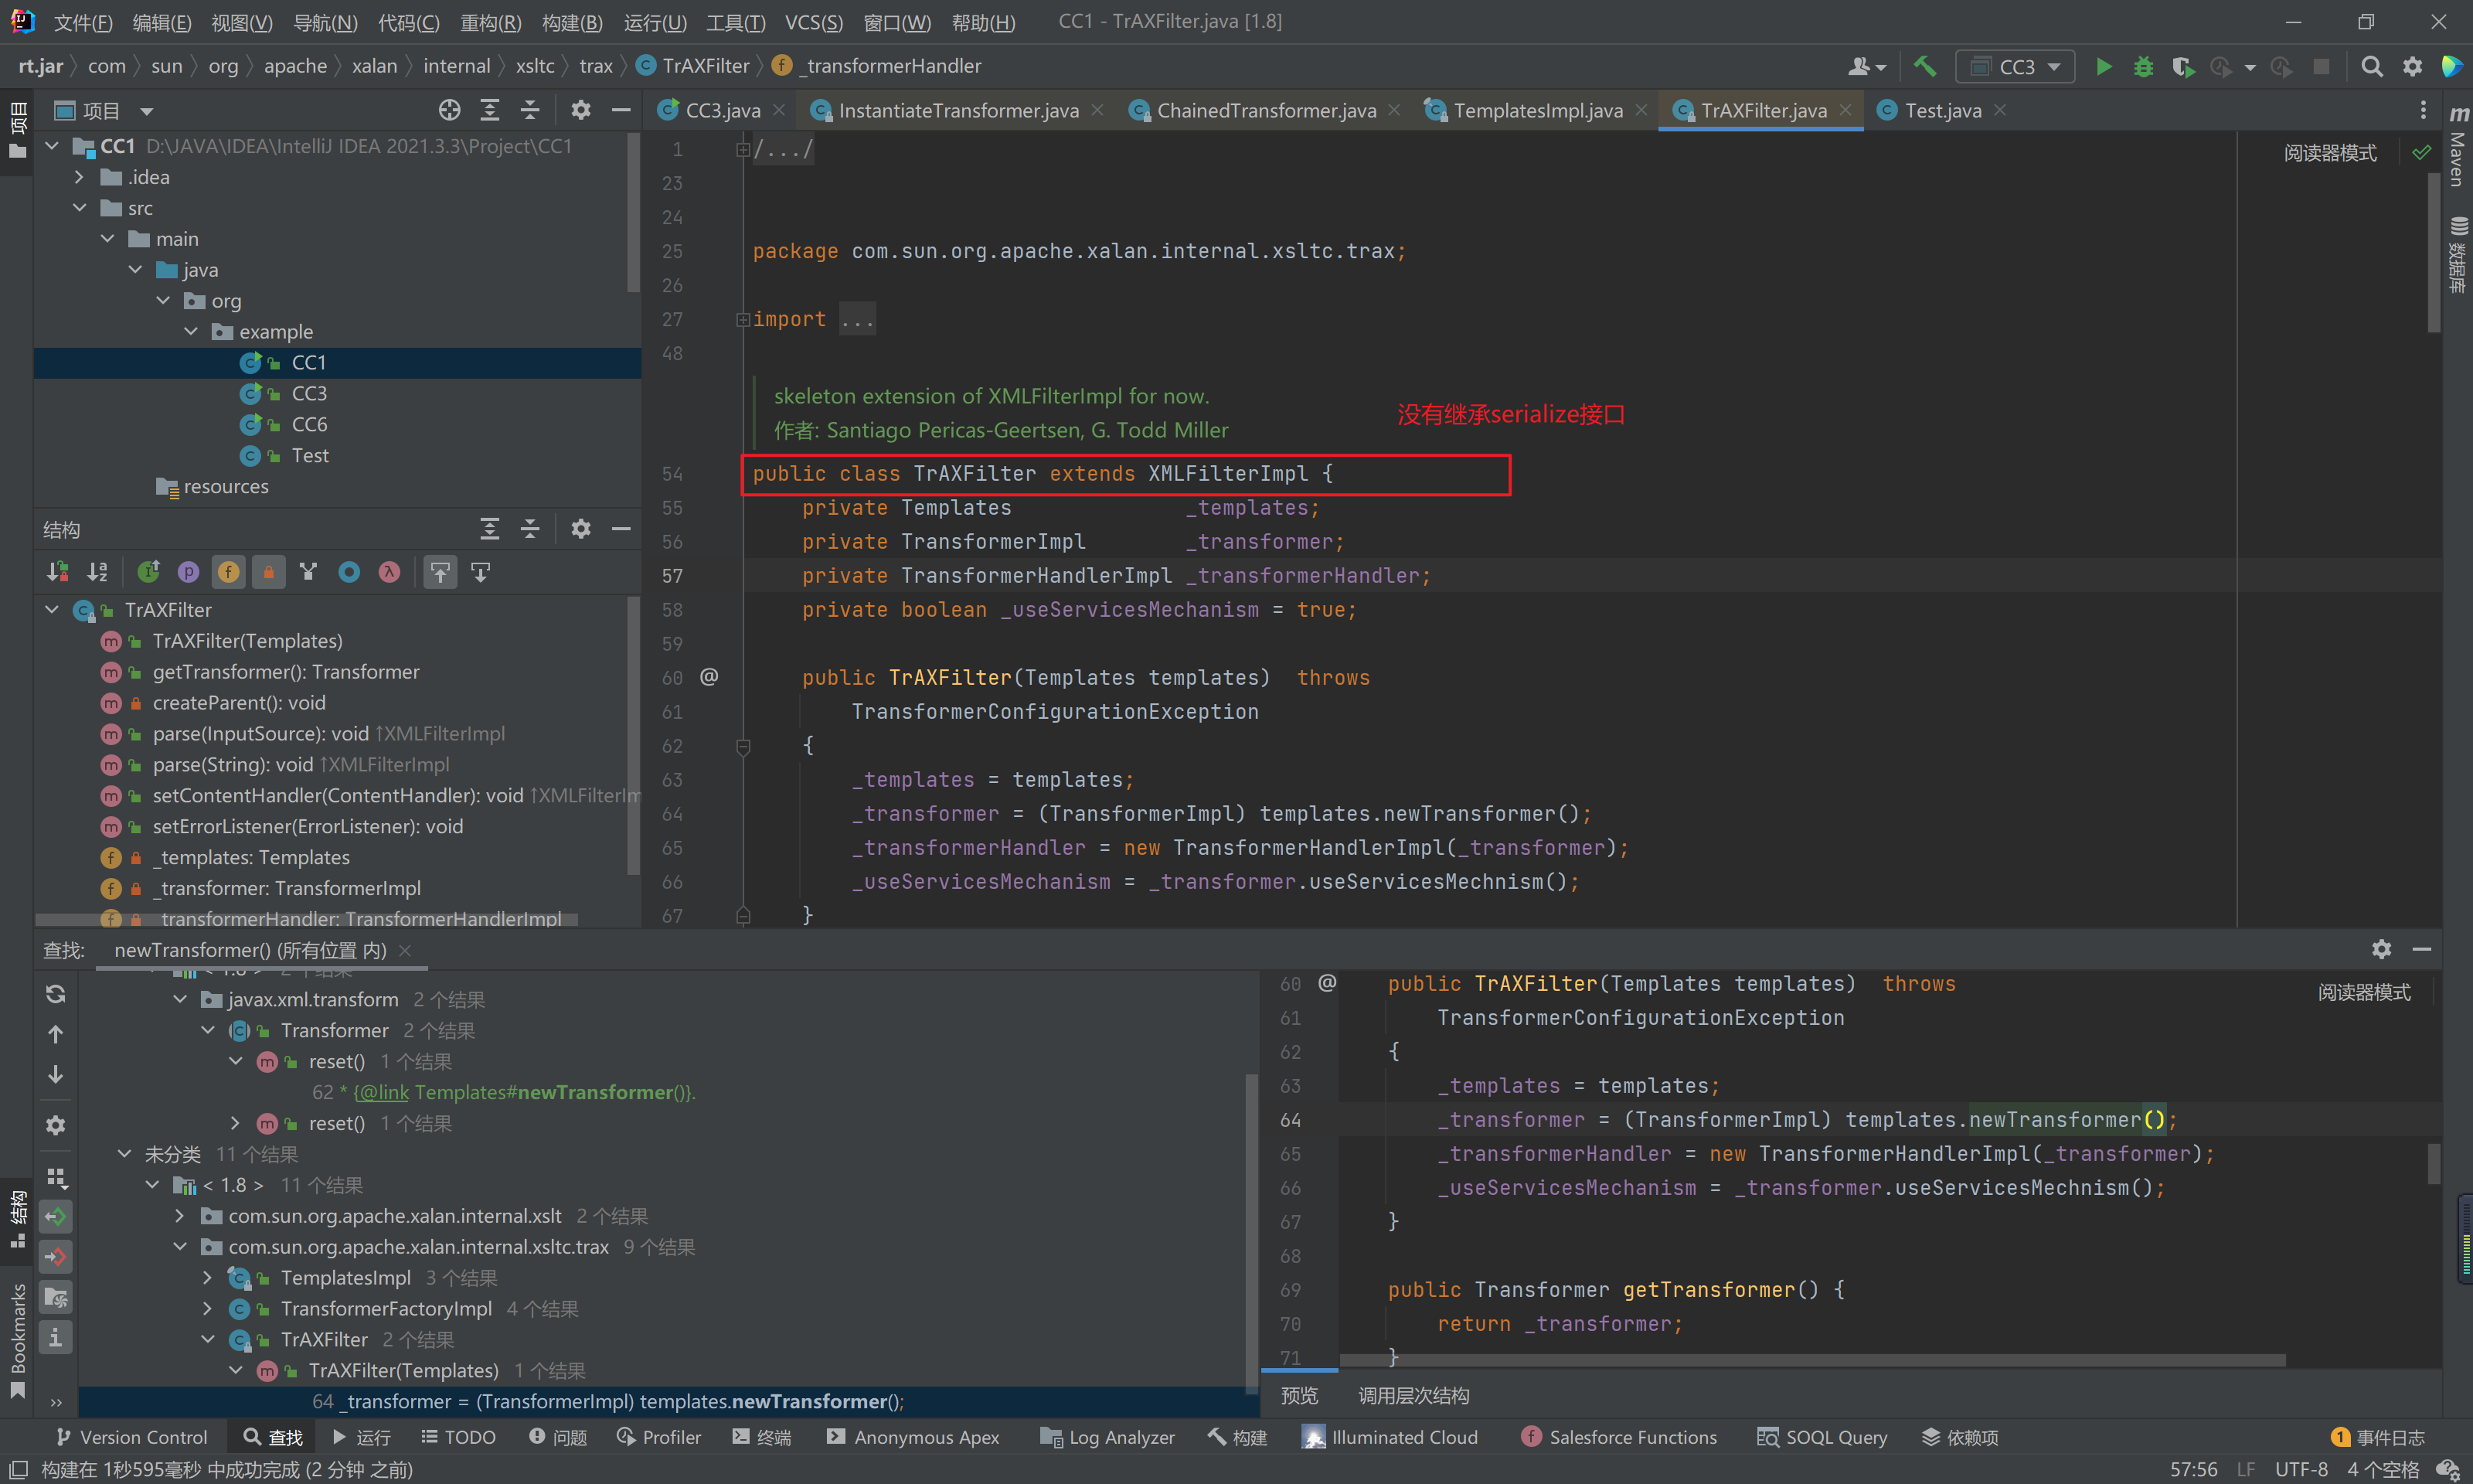The width and height of the screenshot is (2473, 1484).
Task: Switch to TemplatesImpl.java tab
Action: pyautogui.click(x=1536, y=110)
